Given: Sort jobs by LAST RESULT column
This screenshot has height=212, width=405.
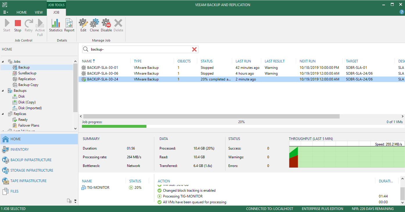Looking at the screenshot, I should (275, 61).
